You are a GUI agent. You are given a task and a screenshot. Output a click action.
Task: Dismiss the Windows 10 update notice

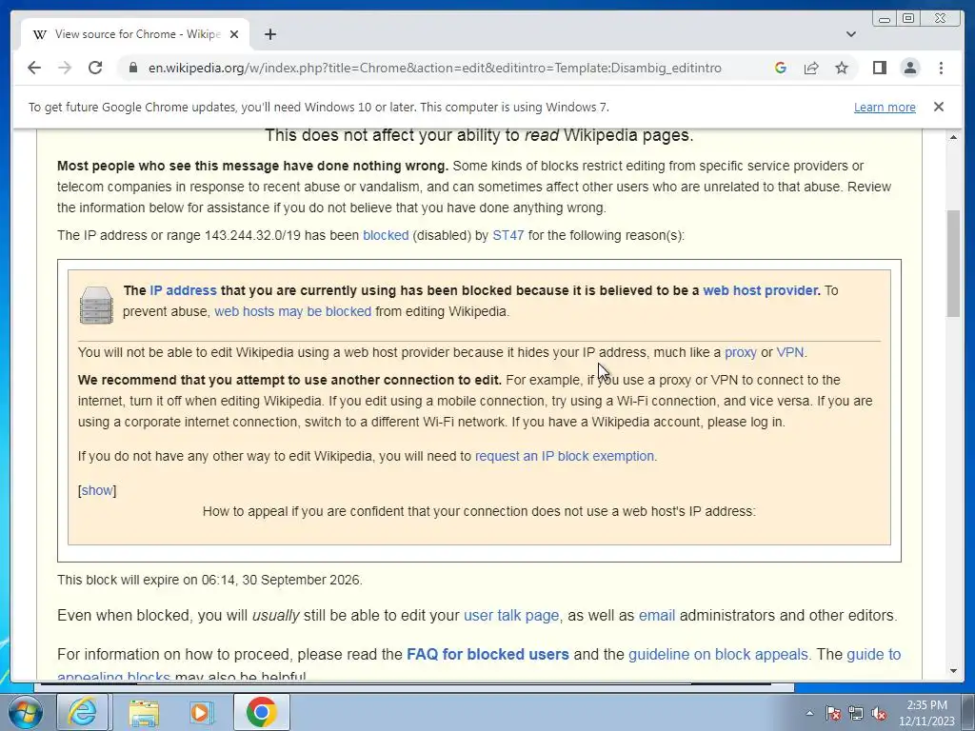coord(939,107)
